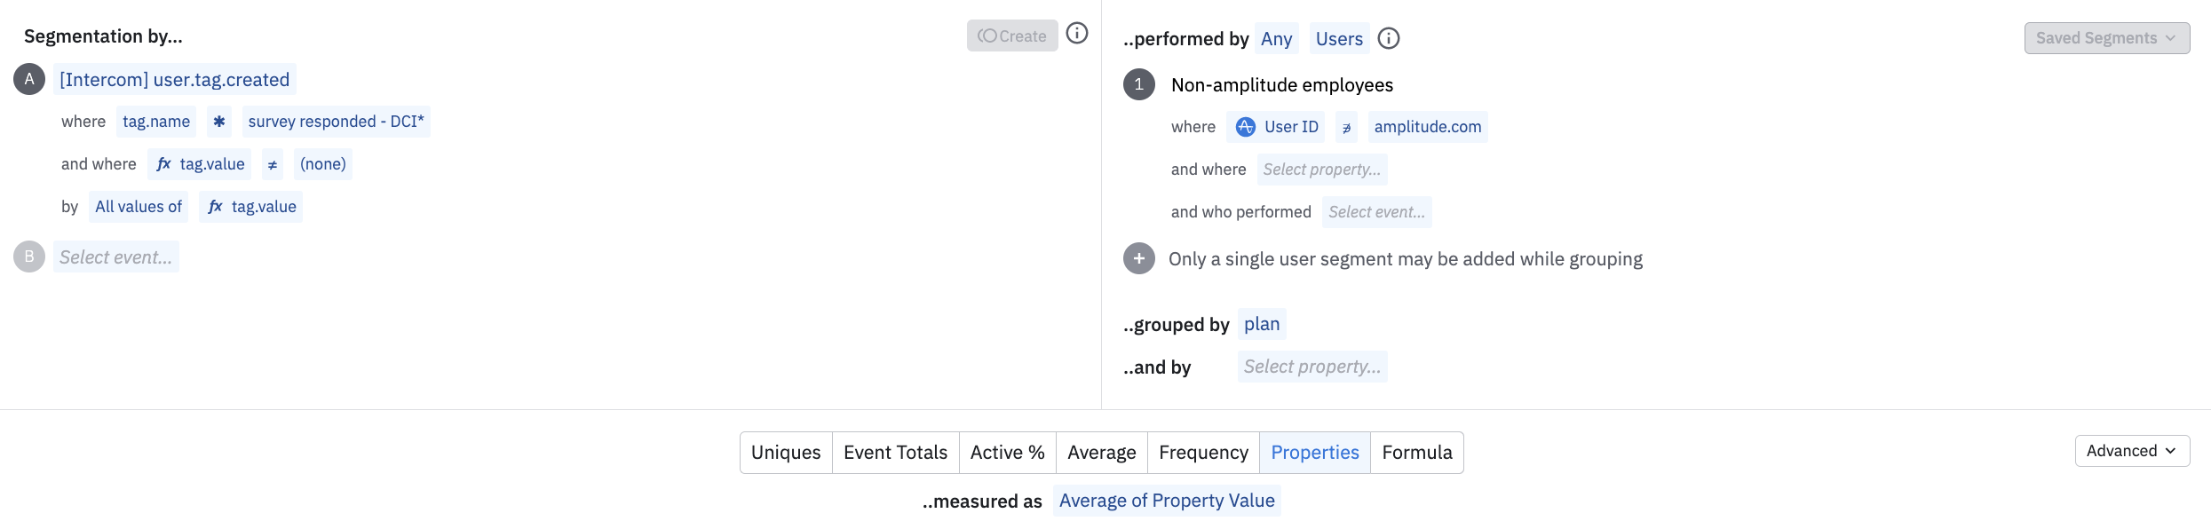Viewport: 2211px width, 529px height.
Task: Select the Formula tab
Action: tap(1416, 453)
